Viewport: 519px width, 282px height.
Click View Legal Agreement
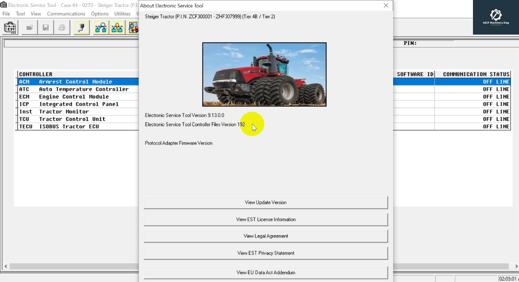pos(266,236)
